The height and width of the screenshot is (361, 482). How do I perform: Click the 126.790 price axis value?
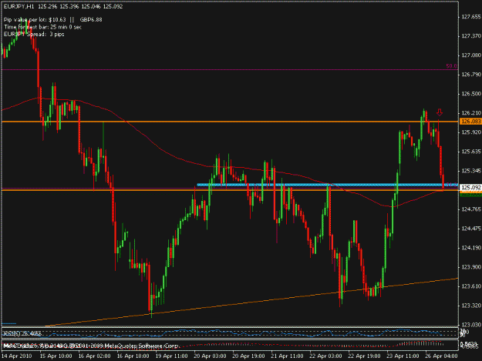[471, 75]
